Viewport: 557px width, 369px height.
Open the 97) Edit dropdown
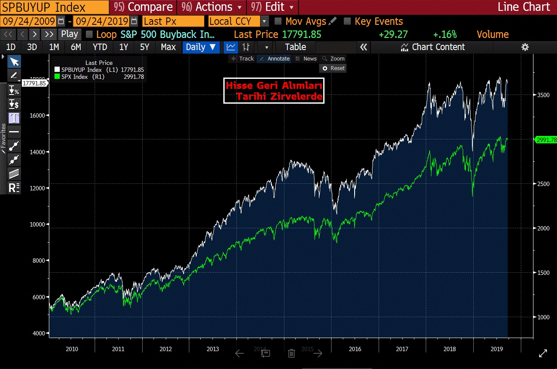[x=273, y=7]
